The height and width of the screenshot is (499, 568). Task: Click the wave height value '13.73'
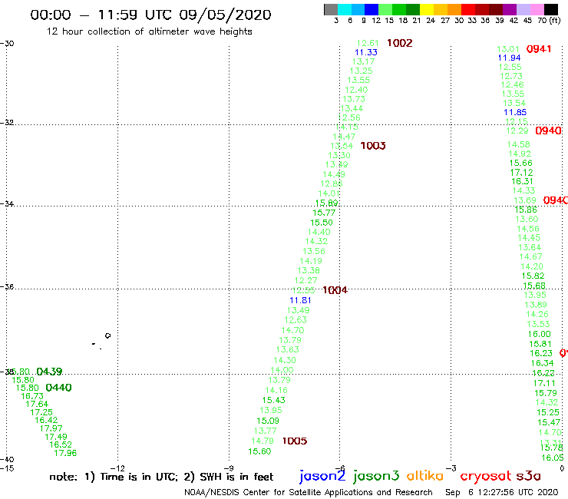point(354,99)
